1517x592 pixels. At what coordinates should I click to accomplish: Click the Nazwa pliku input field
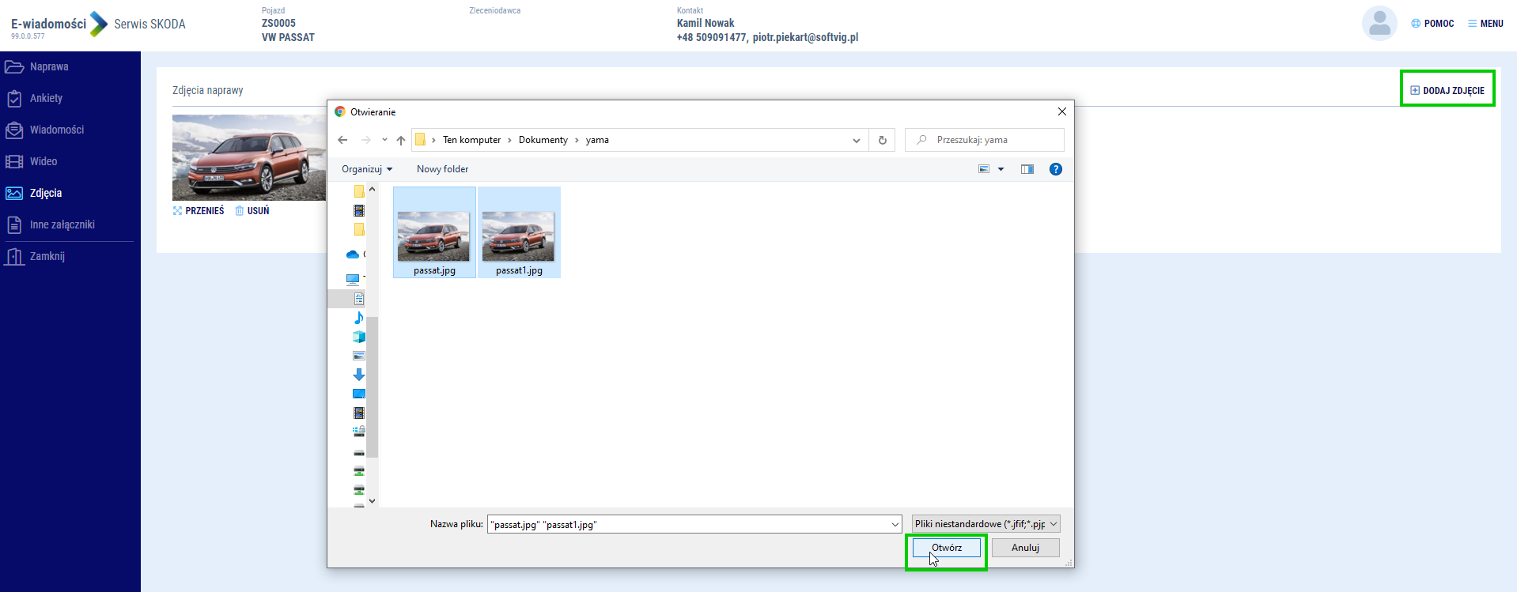point(688,524)
